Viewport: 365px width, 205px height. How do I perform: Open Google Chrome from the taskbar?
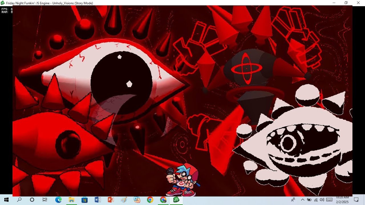pos(150,200)
